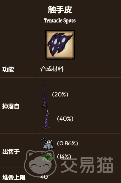
Task: Click the watermark cat face logo
Action: click(x=40, y=163)
